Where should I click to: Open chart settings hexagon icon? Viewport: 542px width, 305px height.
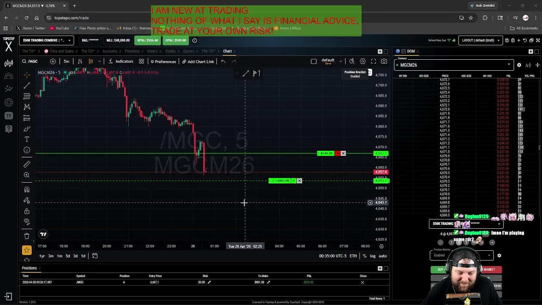coord(362,61)
